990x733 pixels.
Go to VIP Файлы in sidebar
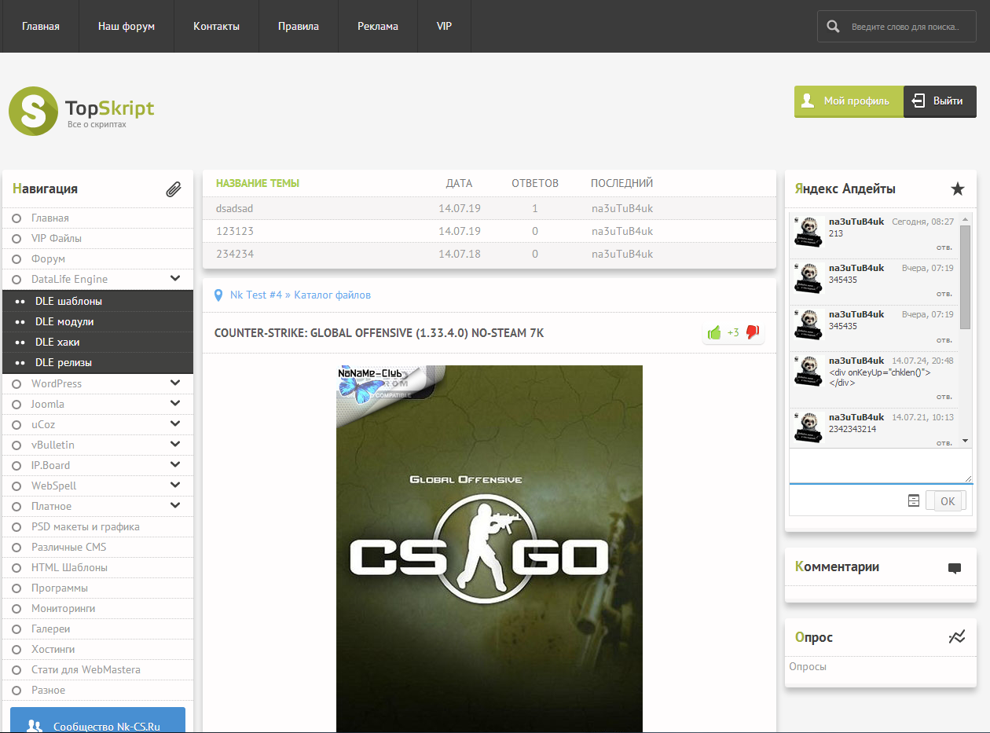coord(57,238)
